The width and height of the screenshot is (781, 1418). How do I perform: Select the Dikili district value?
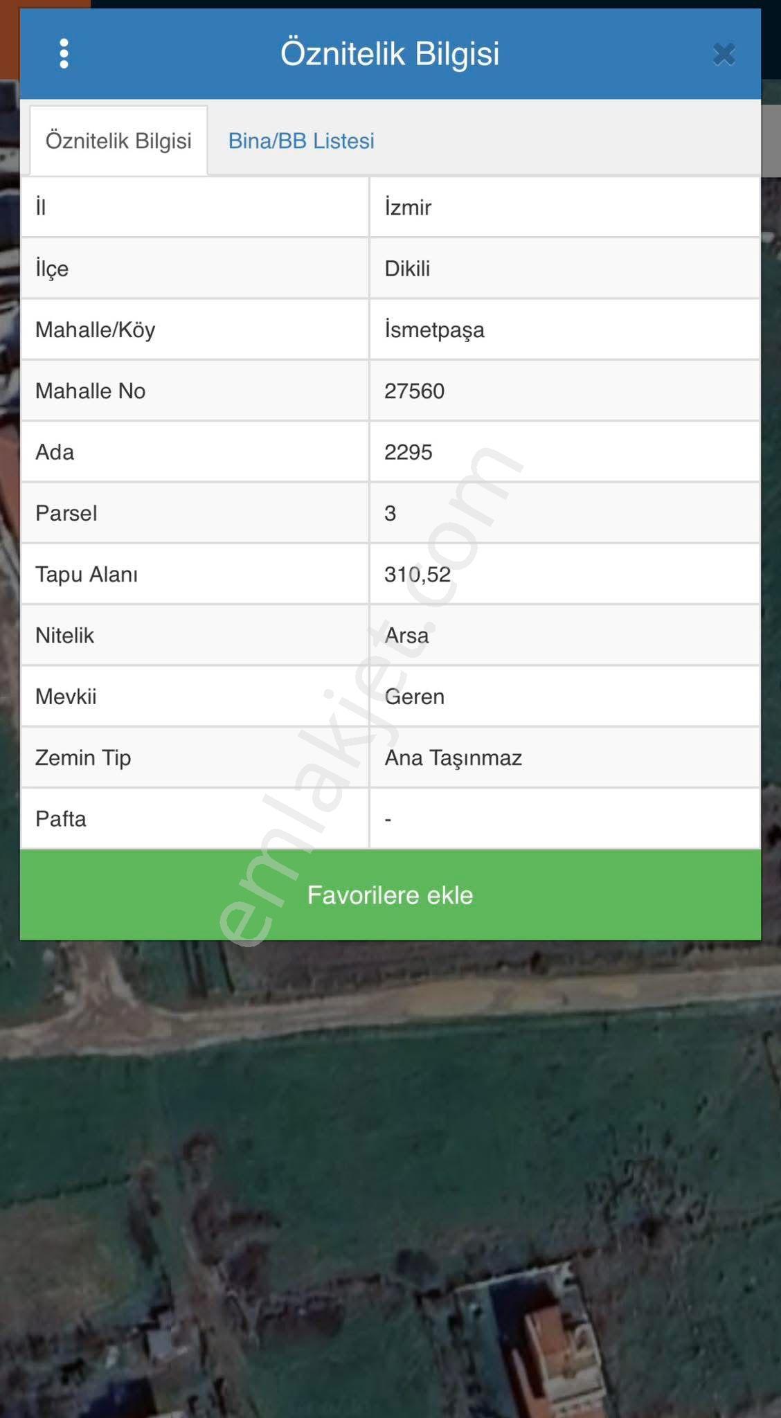click(408, 269)
